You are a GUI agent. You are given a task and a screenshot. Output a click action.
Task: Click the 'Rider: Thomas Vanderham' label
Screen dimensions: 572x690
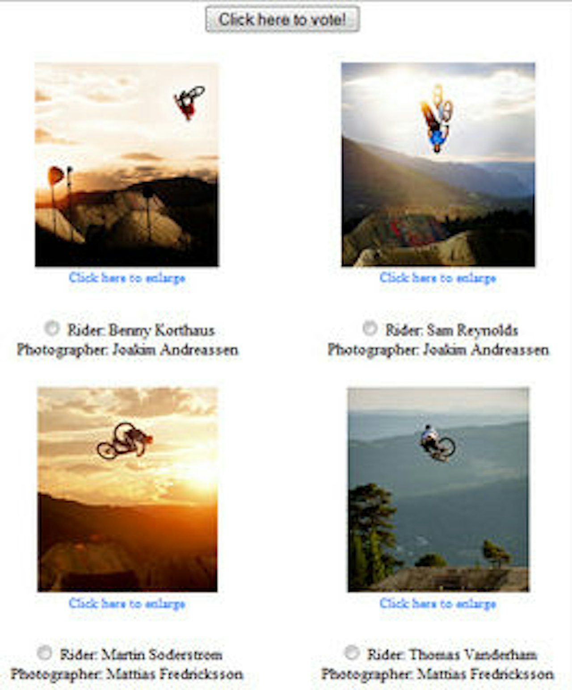tap(452, 655)
